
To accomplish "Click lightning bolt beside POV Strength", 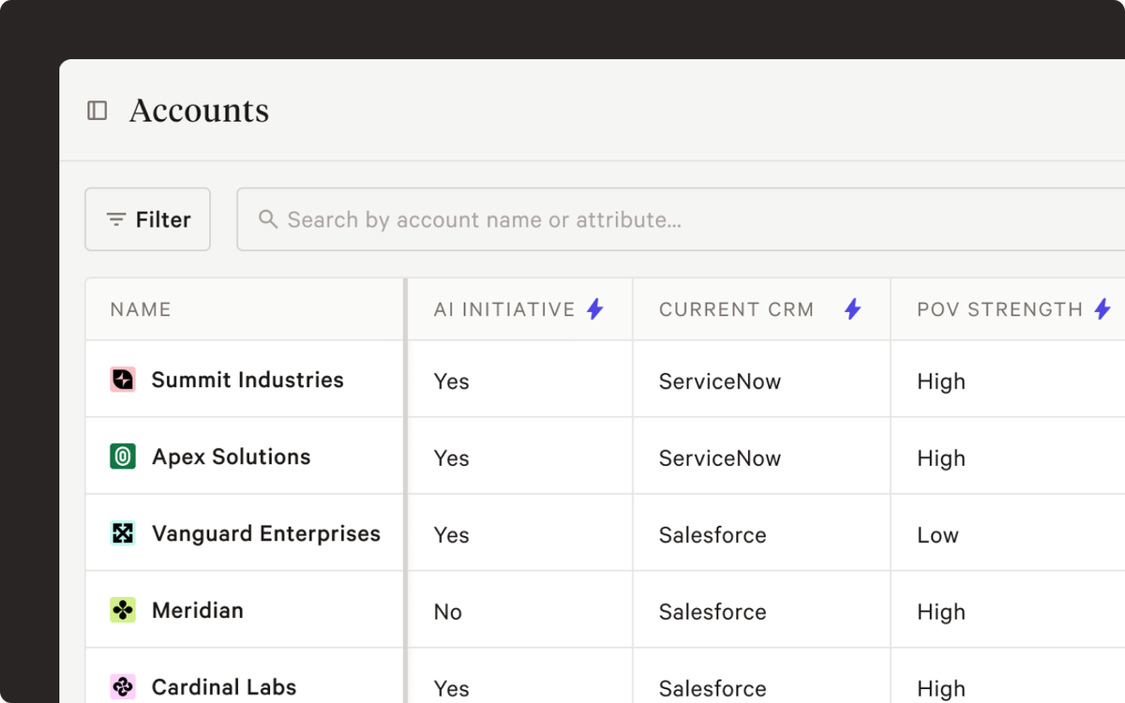I will point(1102,309).
